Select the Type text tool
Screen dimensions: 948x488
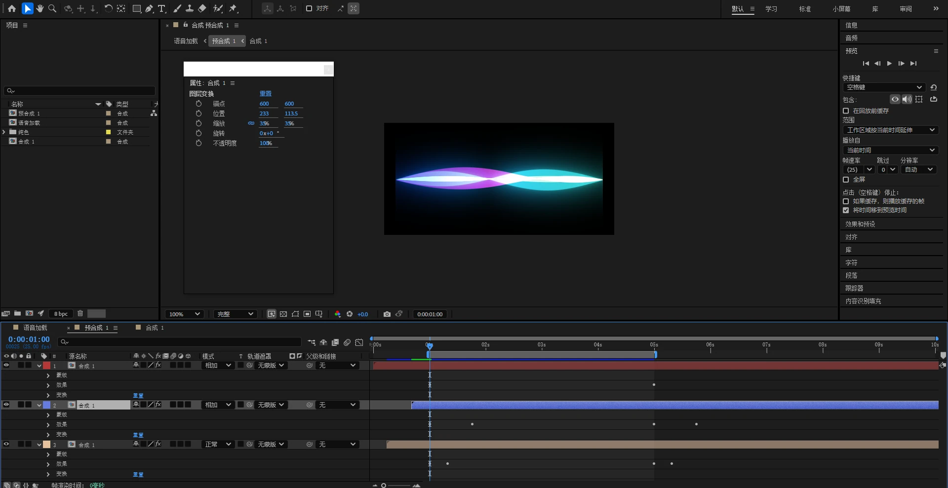(x=161, y=8)
